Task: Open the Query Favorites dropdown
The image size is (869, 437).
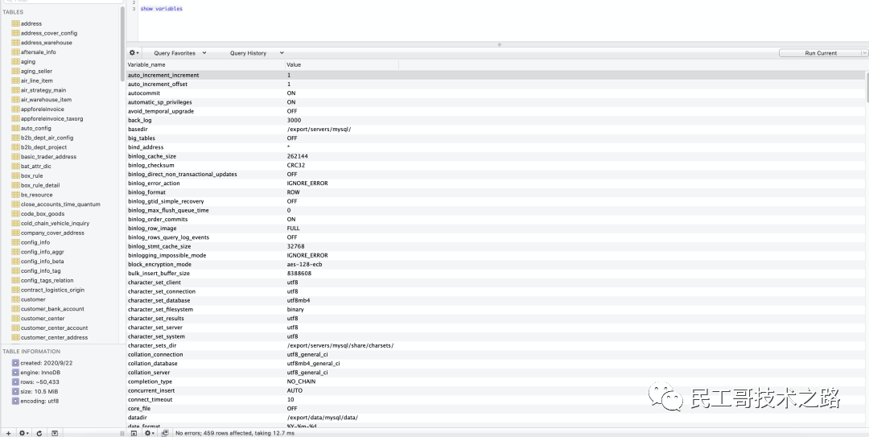Action: (180, 53)
